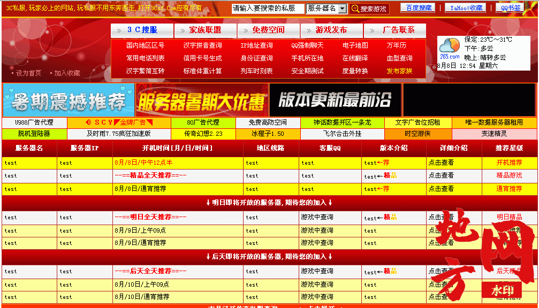Click the search magnifier icon
Viewport: 539px width, 308px height.
pos(355,9)
